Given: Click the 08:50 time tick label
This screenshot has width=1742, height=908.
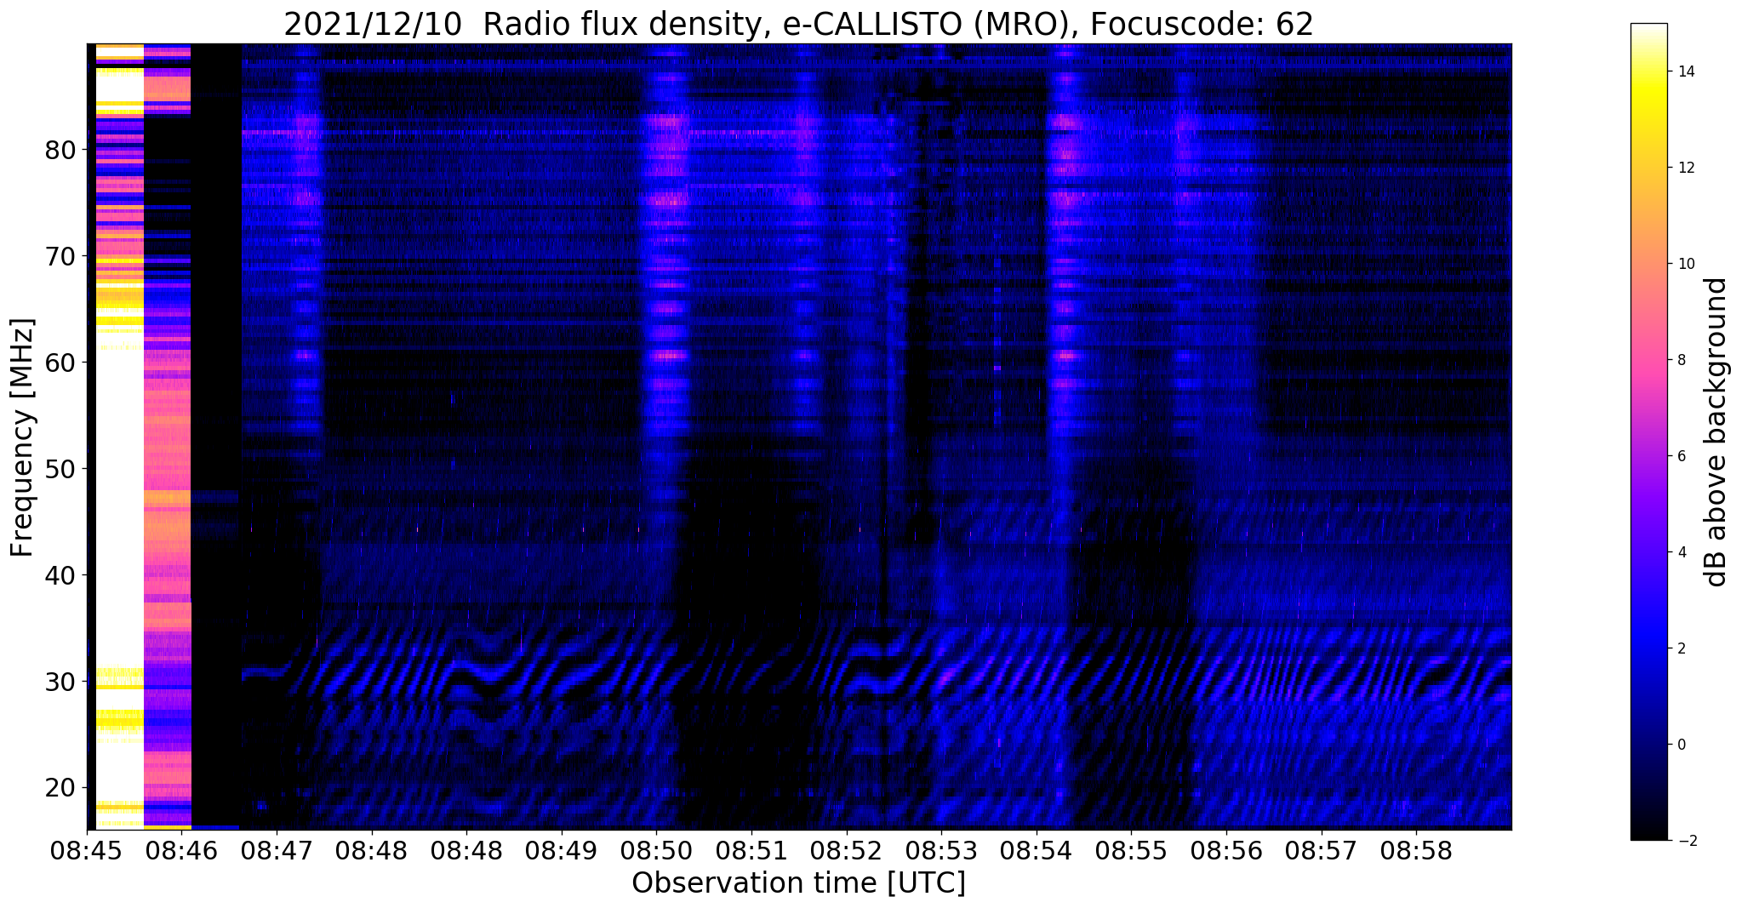Looking at the screenshot, I should (656, 849).
